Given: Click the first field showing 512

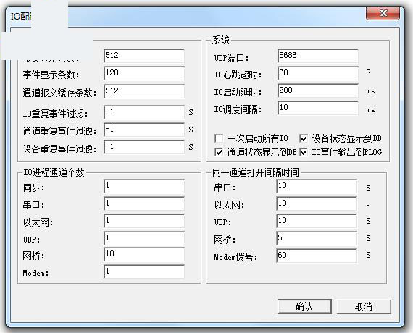Looking at the screenshot, I should tap(144, 56).
